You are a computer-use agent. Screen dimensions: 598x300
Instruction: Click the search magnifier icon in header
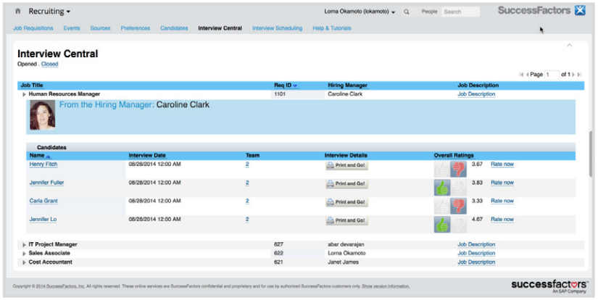(407, 12)
